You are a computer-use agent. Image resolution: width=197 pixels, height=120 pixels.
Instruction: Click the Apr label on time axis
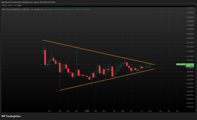[x=114, y=111]
